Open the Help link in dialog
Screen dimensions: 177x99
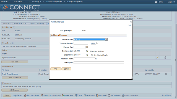click(130, 25)
